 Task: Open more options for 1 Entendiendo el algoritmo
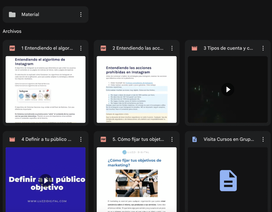click(x=81, y=48)
